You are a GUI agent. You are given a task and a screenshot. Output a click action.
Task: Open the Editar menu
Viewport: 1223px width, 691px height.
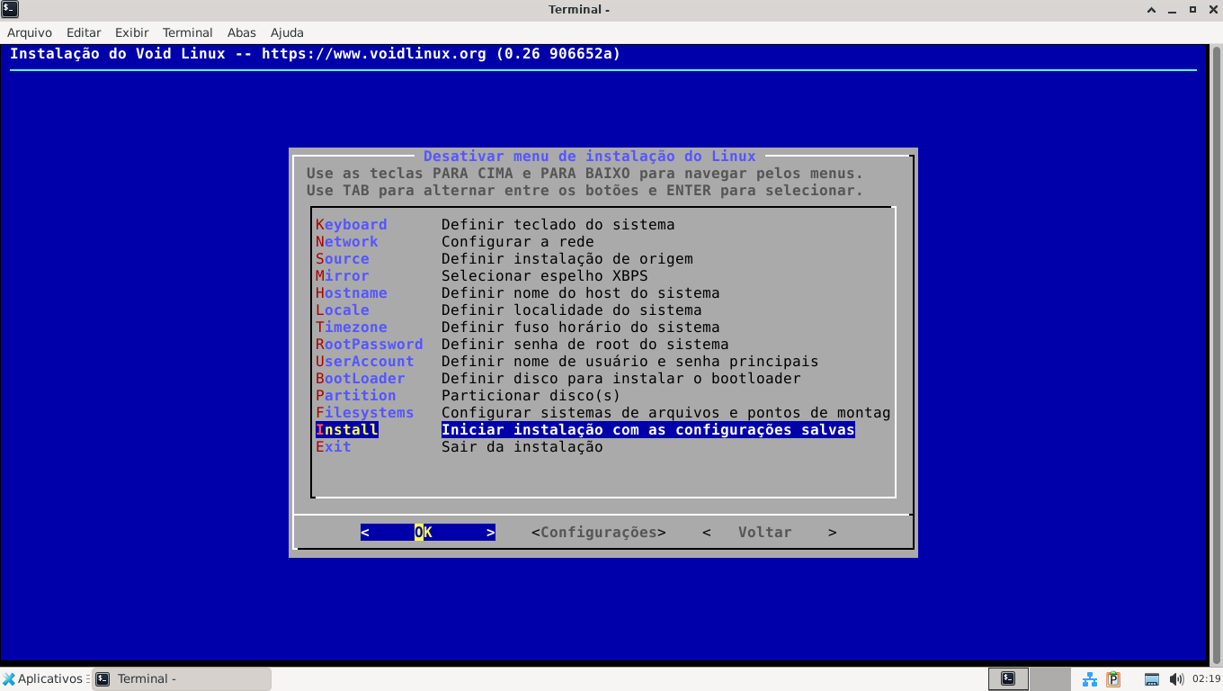coord(84,32)
